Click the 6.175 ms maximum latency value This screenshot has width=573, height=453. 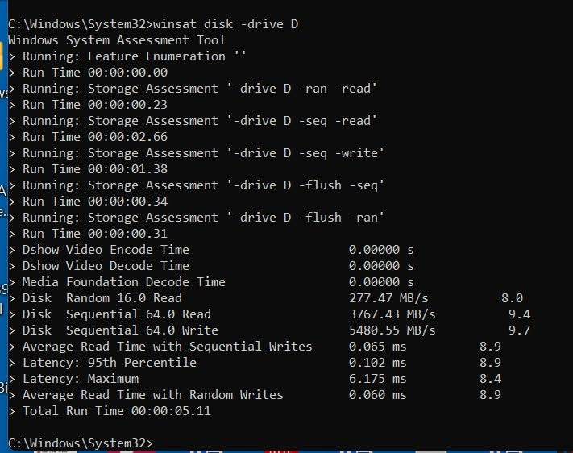pyautogui.click(x=377, y=379)
